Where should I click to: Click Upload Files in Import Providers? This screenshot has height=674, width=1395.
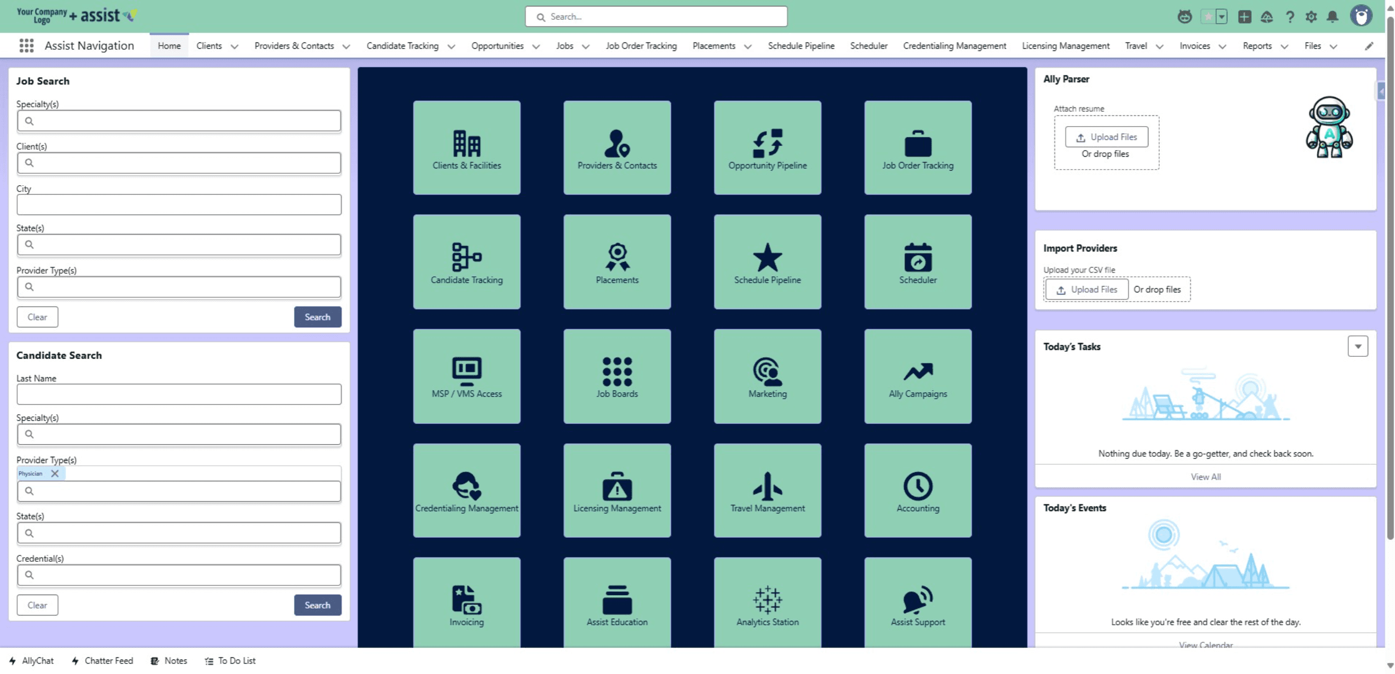(1087, 290)
